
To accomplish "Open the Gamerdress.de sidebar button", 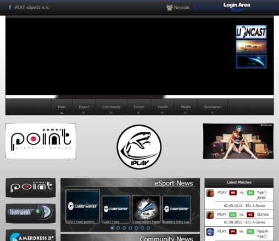I will tap(31, 236).
